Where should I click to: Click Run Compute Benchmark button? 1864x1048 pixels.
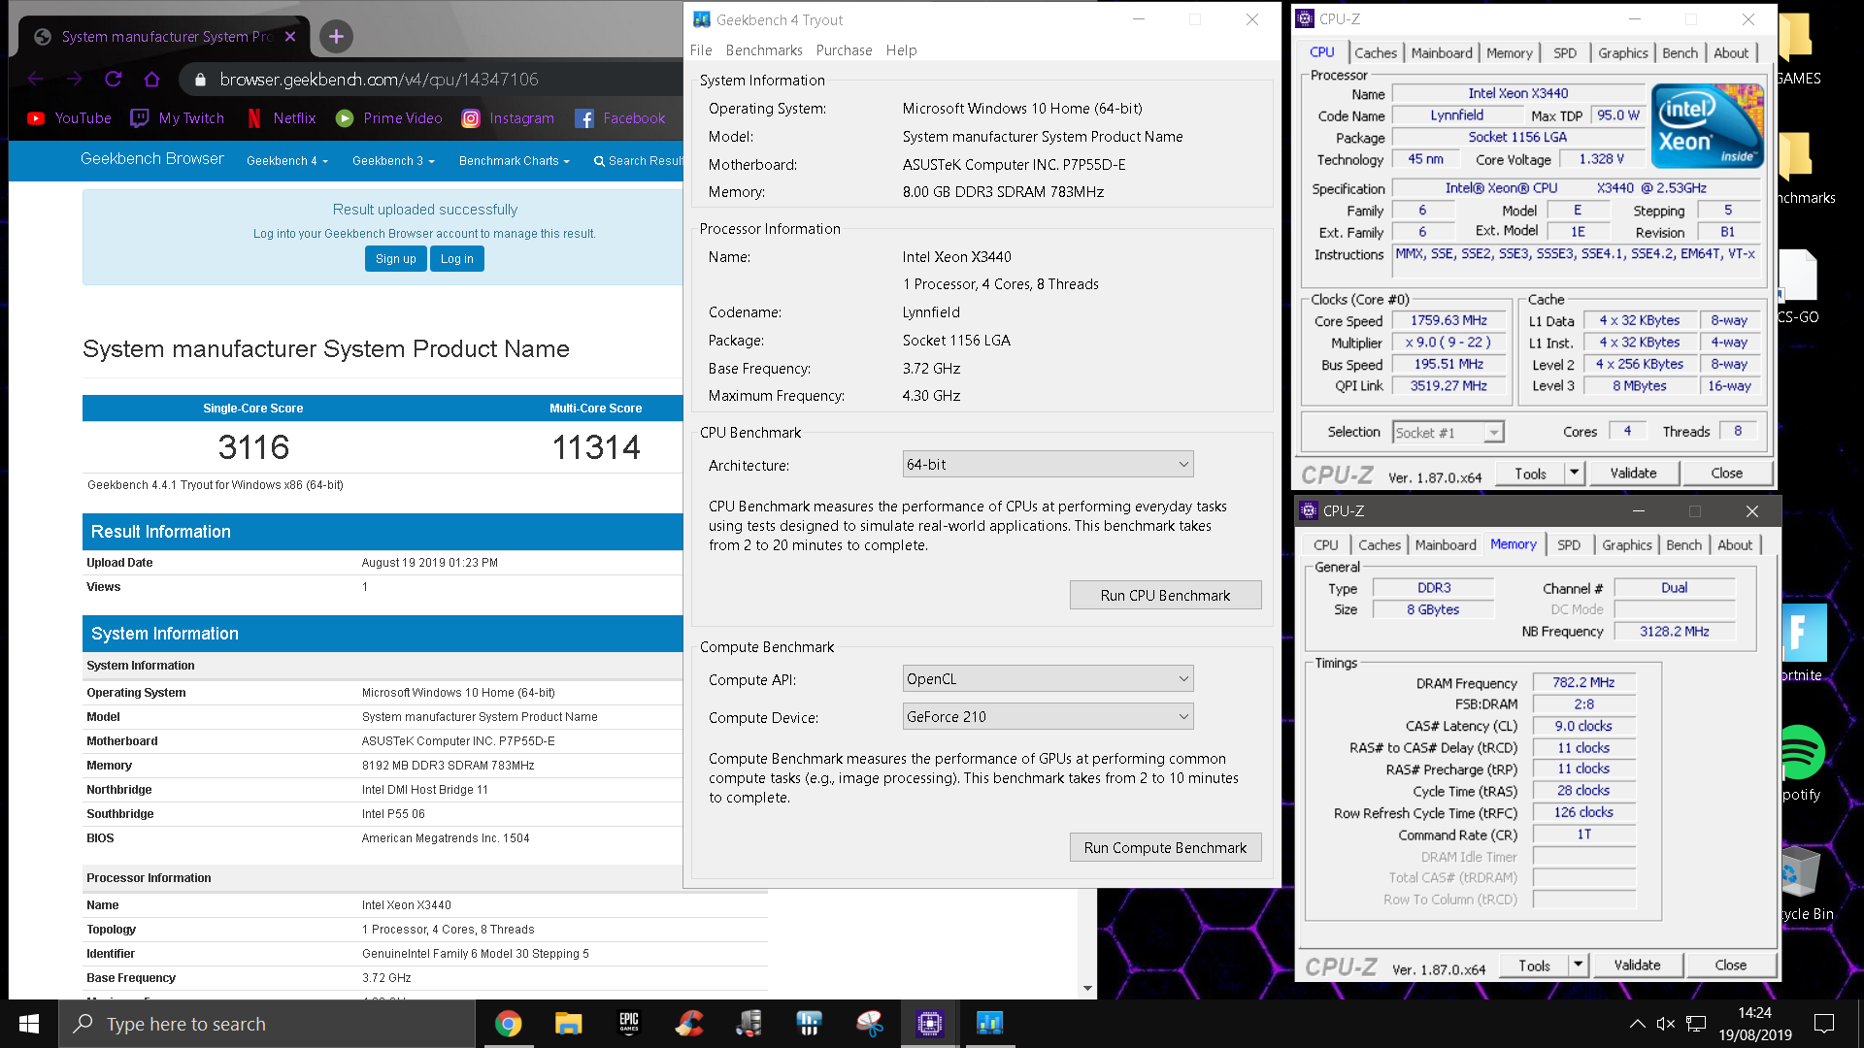[1165, 848]
